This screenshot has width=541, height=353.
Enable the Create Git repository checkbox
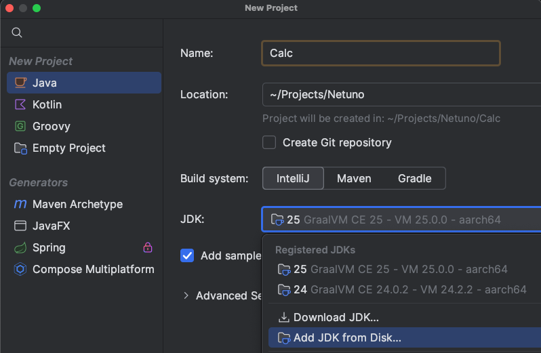coord(269,142)
